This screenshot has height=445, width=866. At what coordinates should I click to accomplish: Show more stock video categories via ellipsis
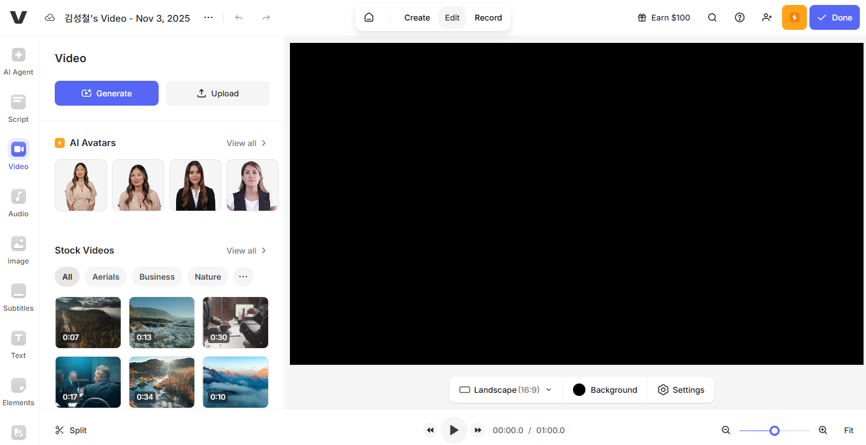coord(243,277)
